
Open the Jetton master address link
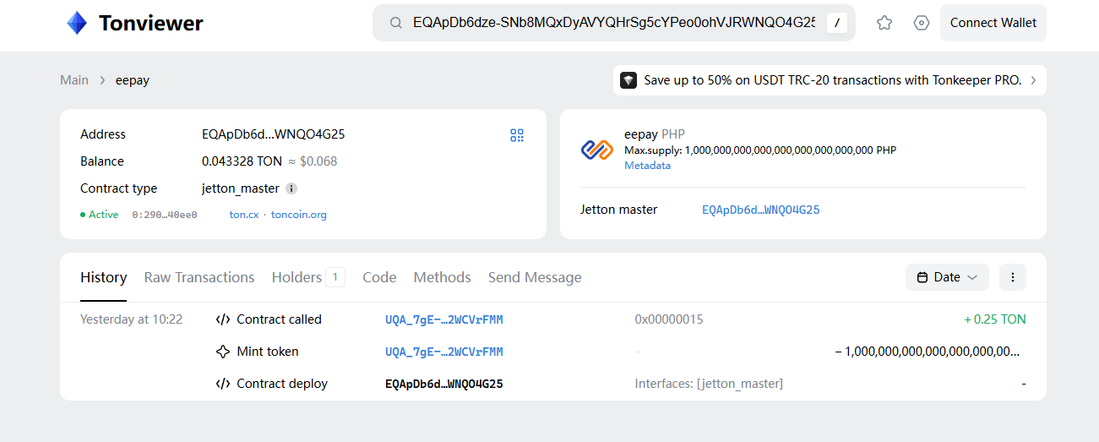[760, 210]
